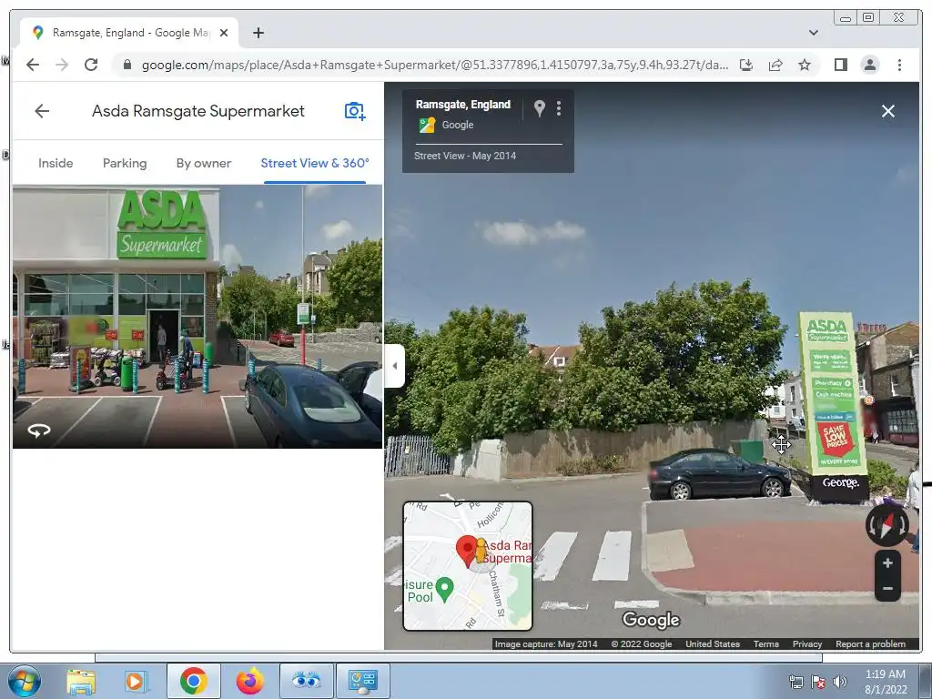Open the Windows Start menu
The width and height of the screenshot is (932, 699).
click(25, 681)
